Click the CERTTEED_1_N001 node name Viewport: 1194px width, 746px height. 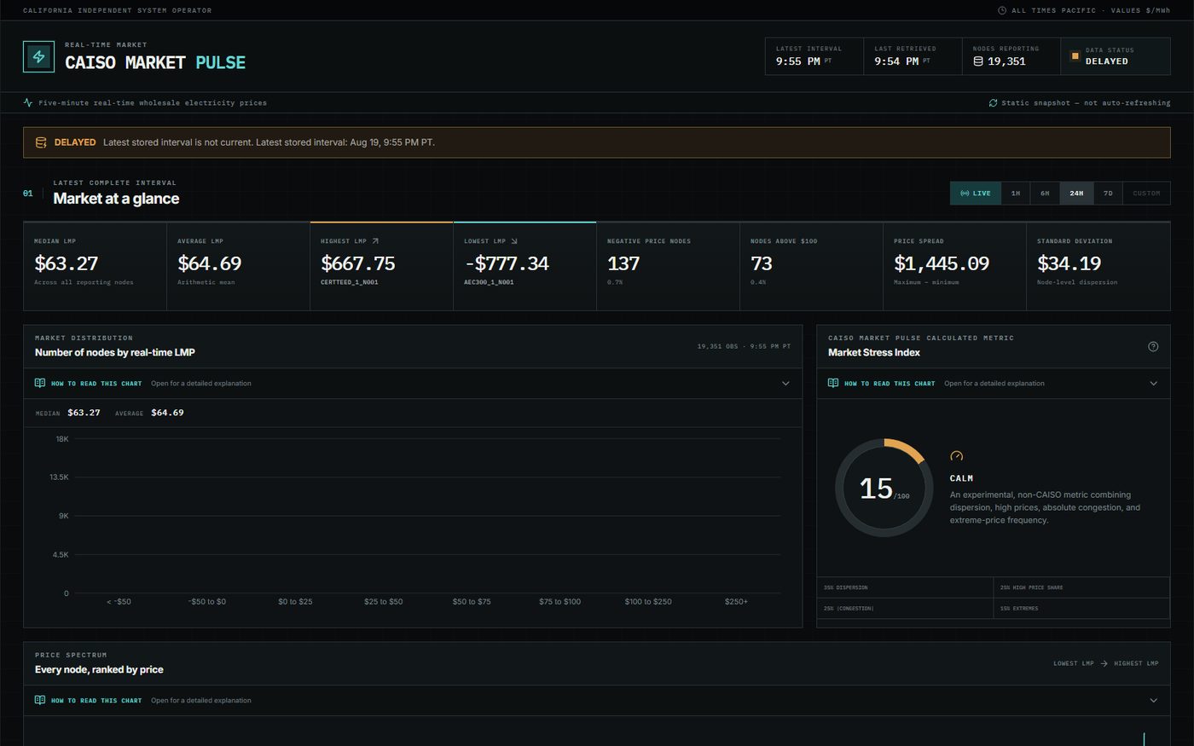[x=349, y=282]
